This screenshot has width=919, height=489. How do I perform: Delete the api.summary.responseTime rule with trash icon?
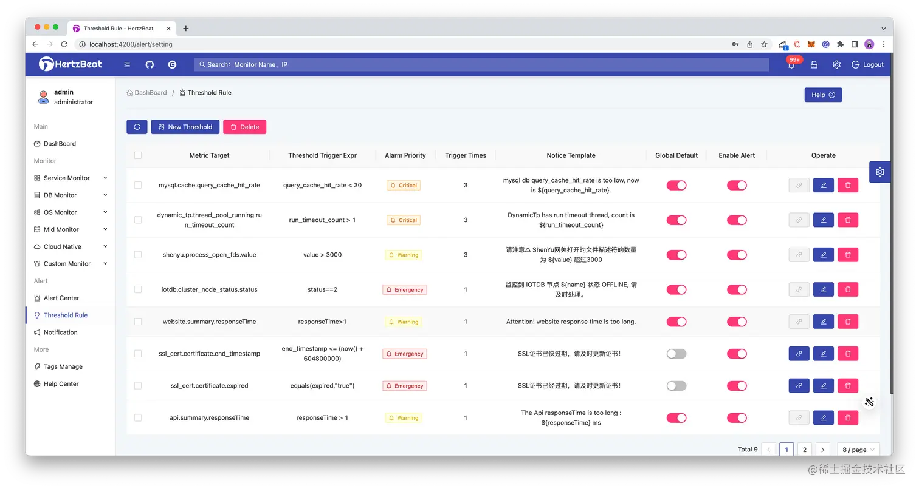point(848,417)
